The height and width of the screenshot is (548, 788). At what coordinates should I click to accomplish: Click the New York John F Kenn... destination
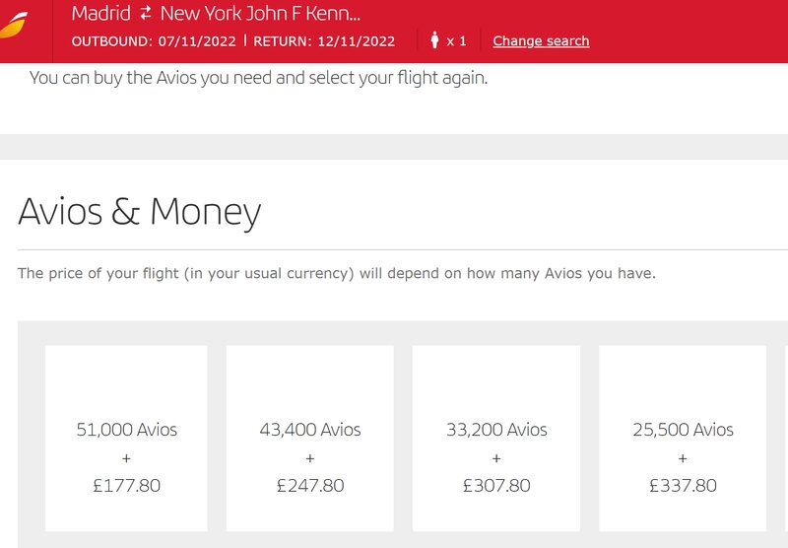(260, 13)
